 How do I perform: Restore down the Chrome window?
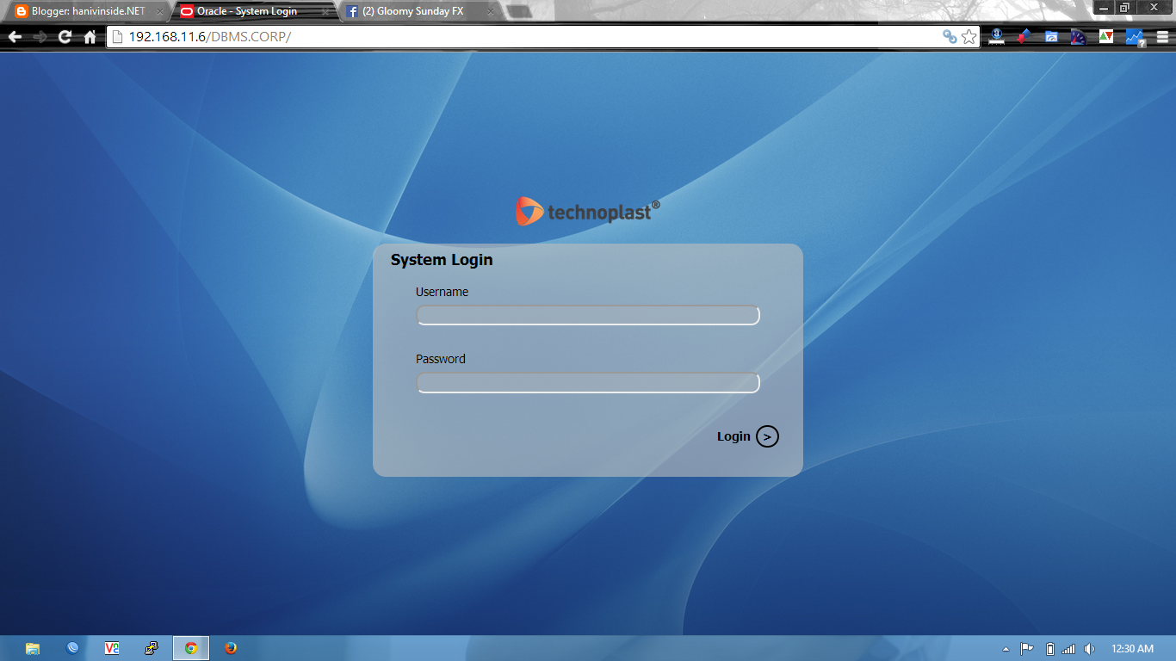point(1125,8)
